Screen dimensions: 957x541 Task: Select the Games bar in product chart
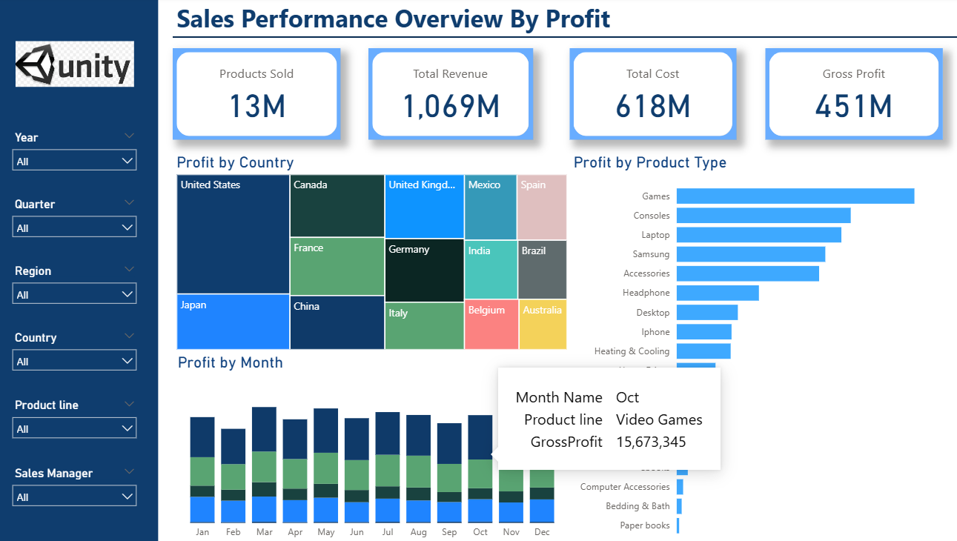click(x=795, y=196)
